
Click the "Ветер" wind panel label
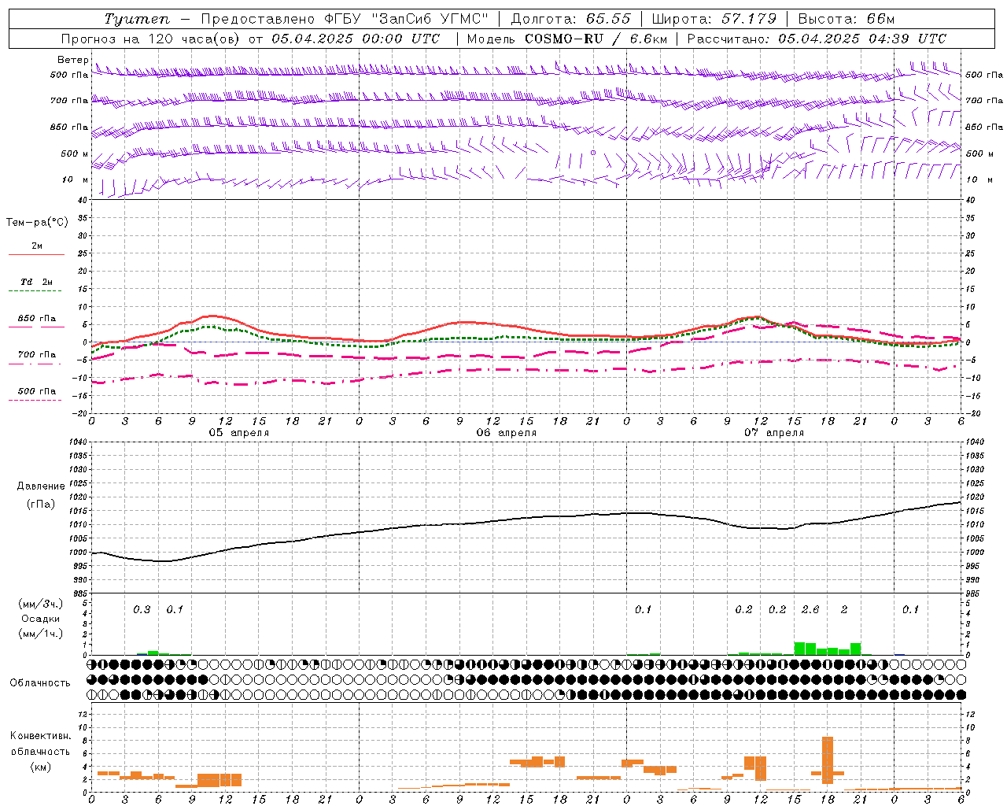(x=73, y=60)
